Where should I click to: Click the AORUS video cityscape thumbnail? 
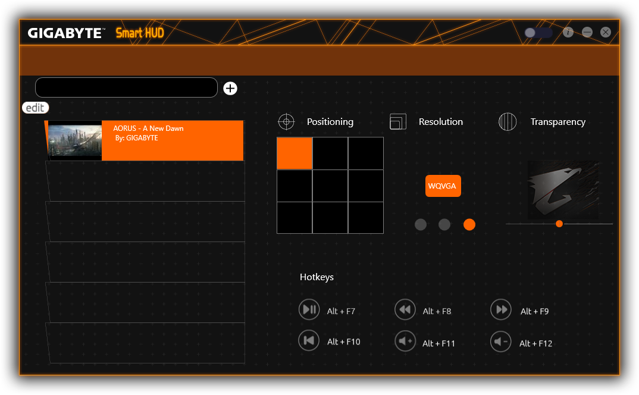click(74, 140)
